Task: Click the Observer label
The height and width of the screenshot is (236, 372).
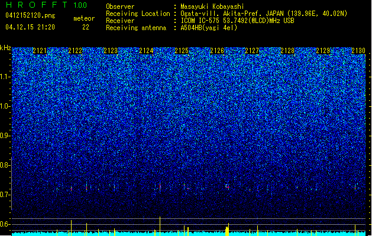Action: [120, 6]
